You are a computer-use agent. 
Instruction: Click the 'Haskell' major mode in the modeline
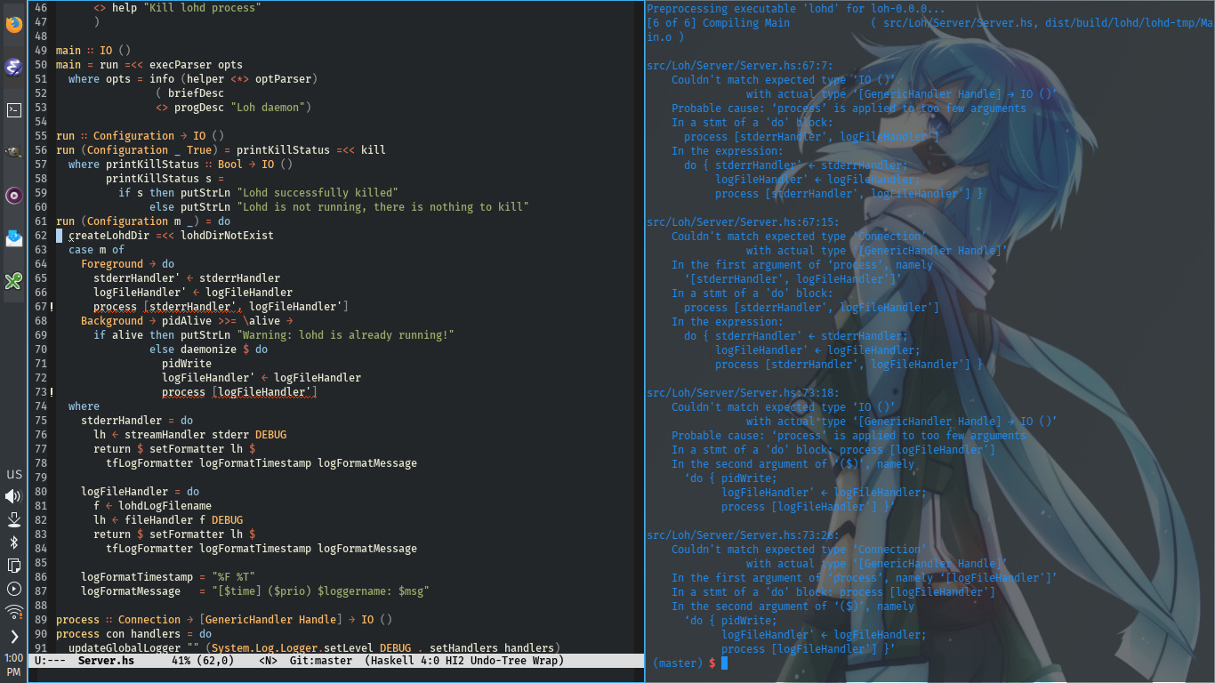tap(394, 661)
